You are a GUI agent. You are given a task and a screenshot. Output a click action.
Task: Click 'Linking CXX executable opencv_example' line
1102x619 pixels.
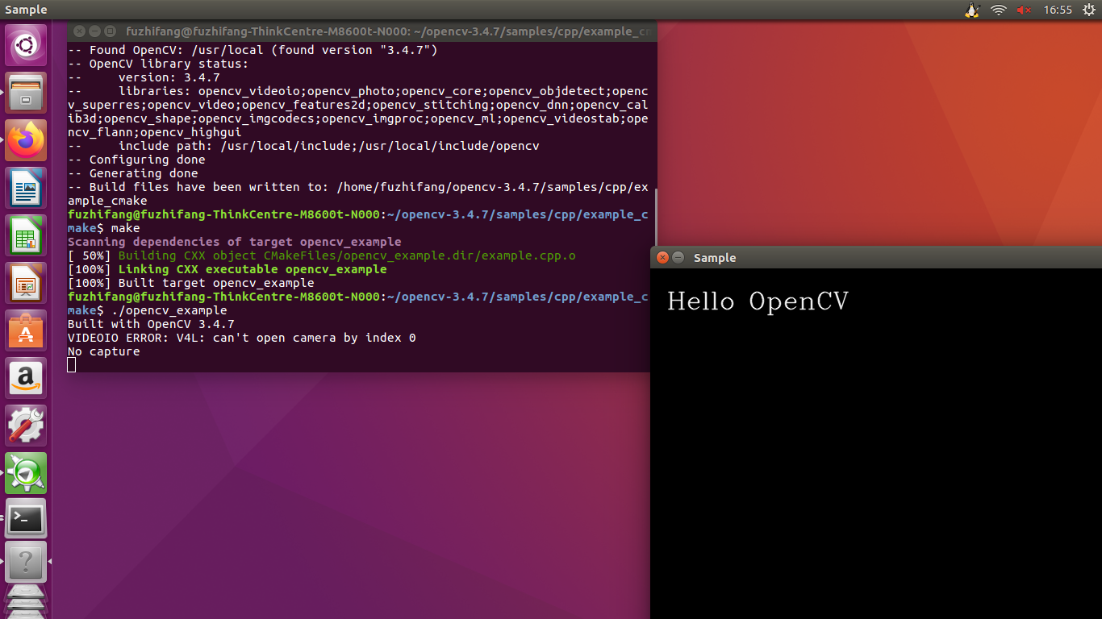point(227,269)
